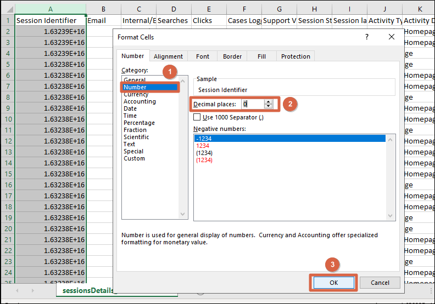Select column A header
Screen dimensions: 435x304
click(x=51, y=9)
